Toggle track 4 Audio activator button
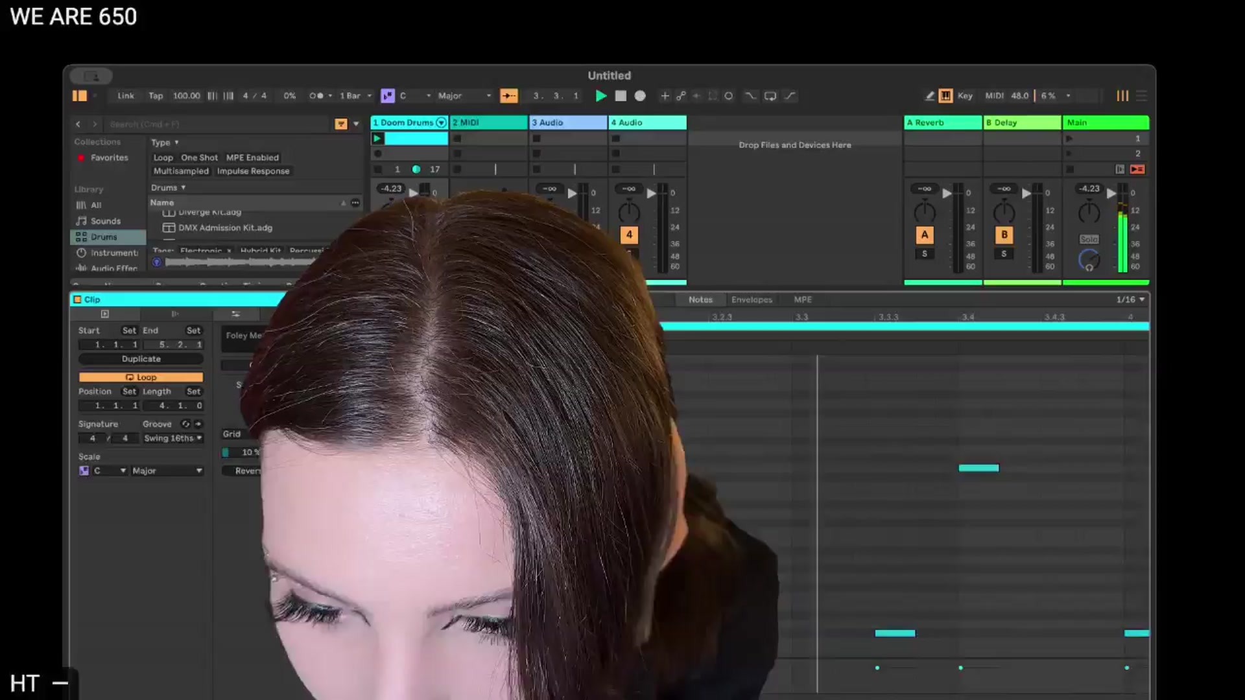1245x700 pixels. pos(628,235)
